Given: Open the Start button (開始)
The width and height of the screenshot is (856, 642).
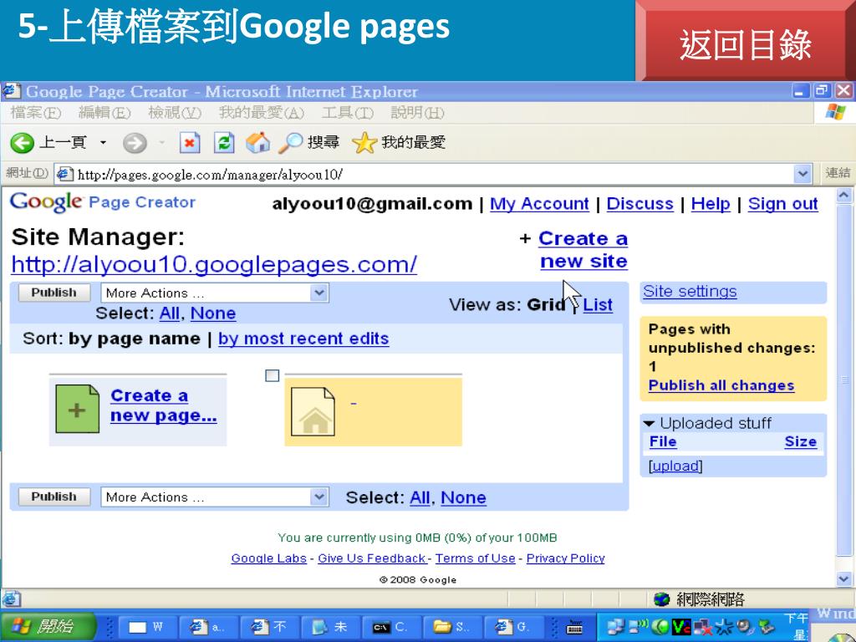Looking at the screenshot, I should pos(48,626).
